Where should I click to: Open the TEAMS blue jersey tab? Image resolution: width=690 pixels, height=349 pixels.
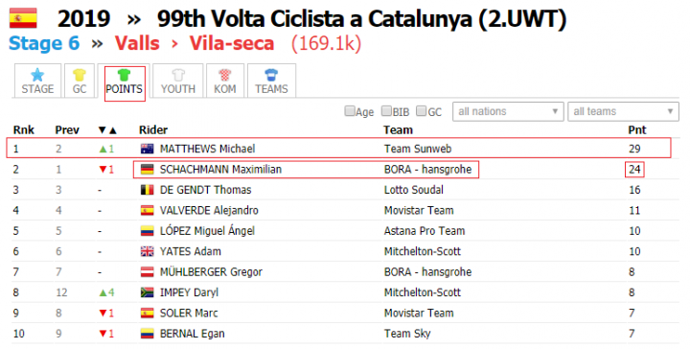271,81
